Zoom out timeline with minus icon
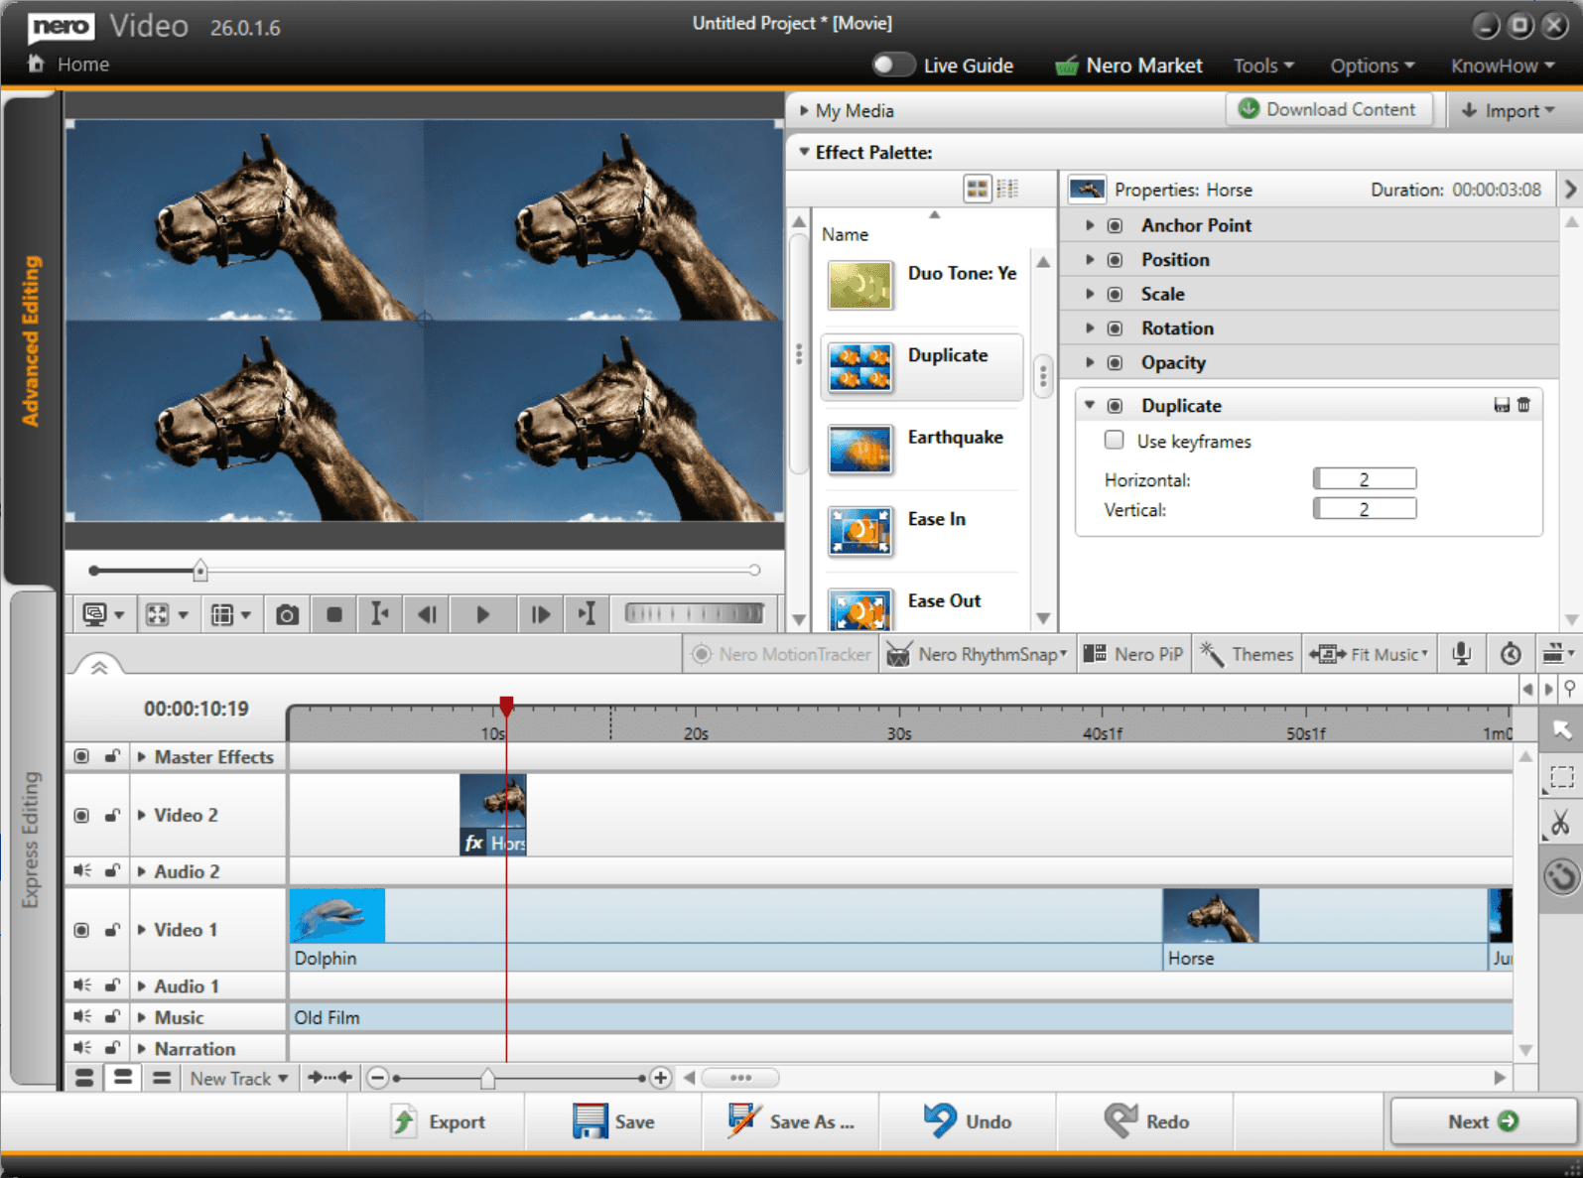Screen dimensions: 1583x1178 click(377, 1078)
